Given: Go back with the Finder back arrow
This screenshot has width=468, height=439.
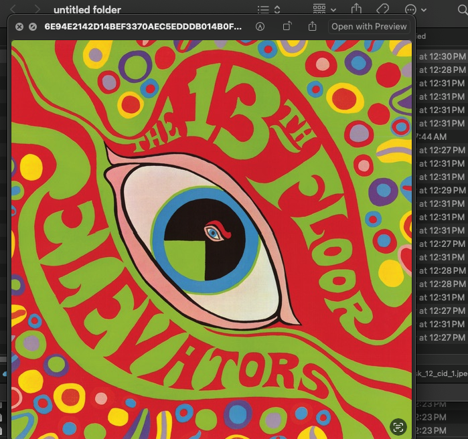Looking at the screenshot, I should coord(13,9).
